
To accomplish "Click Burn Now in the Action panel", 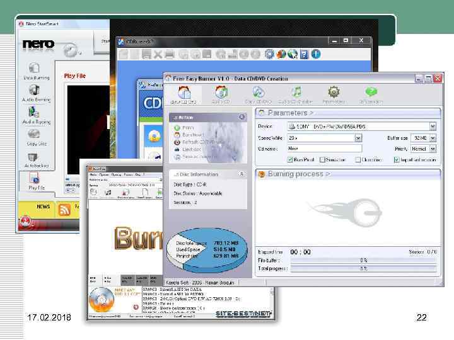I will click(189, 135).
